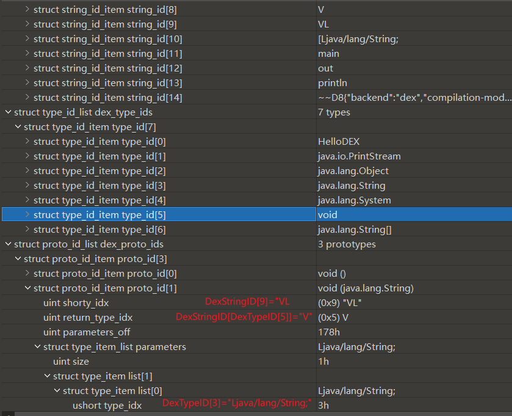Screen dimensions: 512x416
Task: Collapse struct type_item list[0] node
Action: 57,391
